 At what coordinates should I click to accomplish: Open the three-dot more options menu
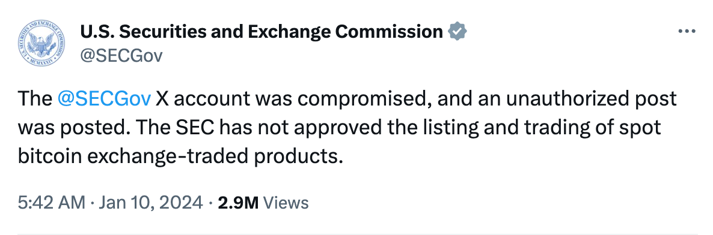687,31
